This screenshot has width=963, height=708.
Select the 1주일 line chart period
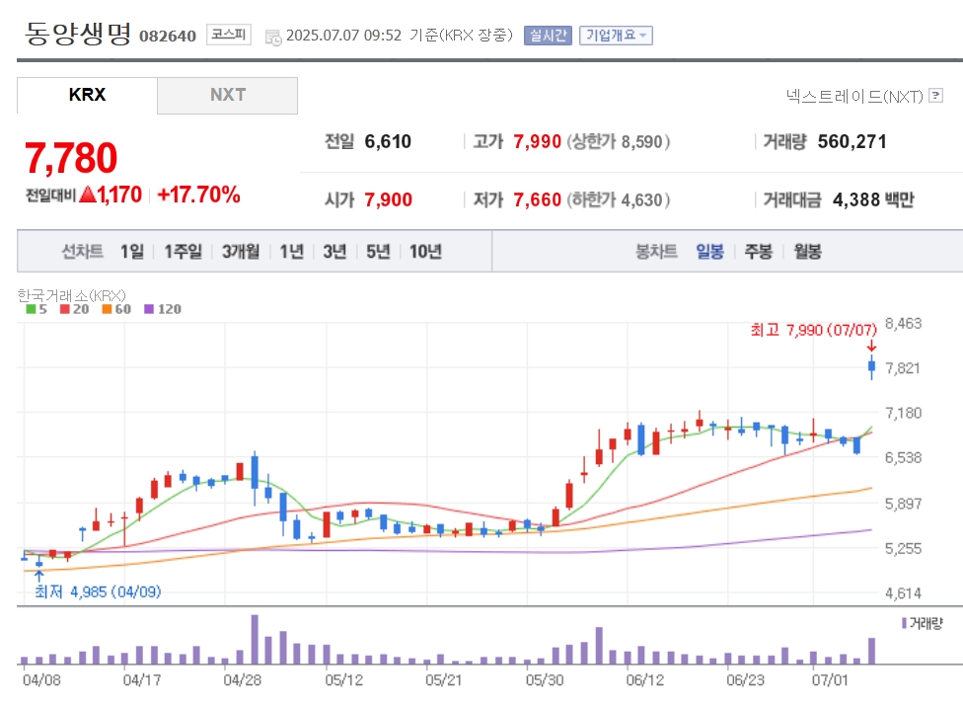183,252
